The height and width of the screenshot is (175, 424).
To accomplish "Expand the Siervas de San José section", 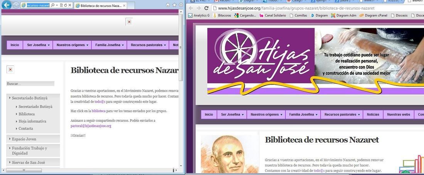I will tap(33, 162).
